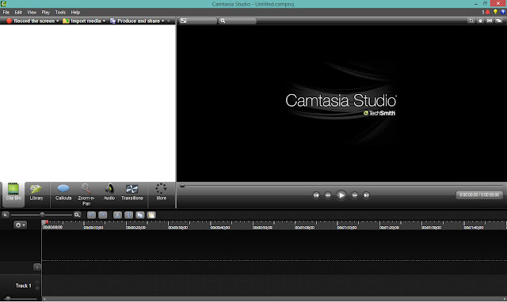Image resolution: width=507 pixels, height=302 pixels.
Task: Open the Transitions tool
Action: 132,192
